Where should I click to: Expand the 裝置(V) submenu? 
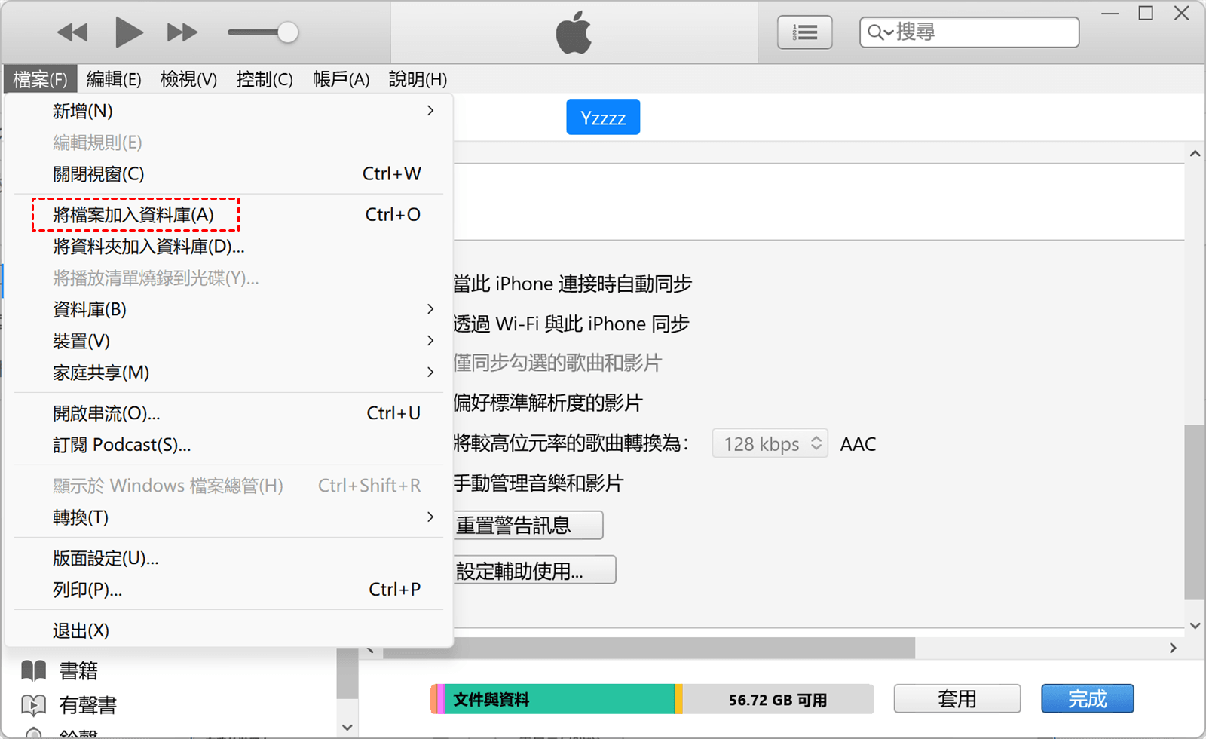point(228,341)
